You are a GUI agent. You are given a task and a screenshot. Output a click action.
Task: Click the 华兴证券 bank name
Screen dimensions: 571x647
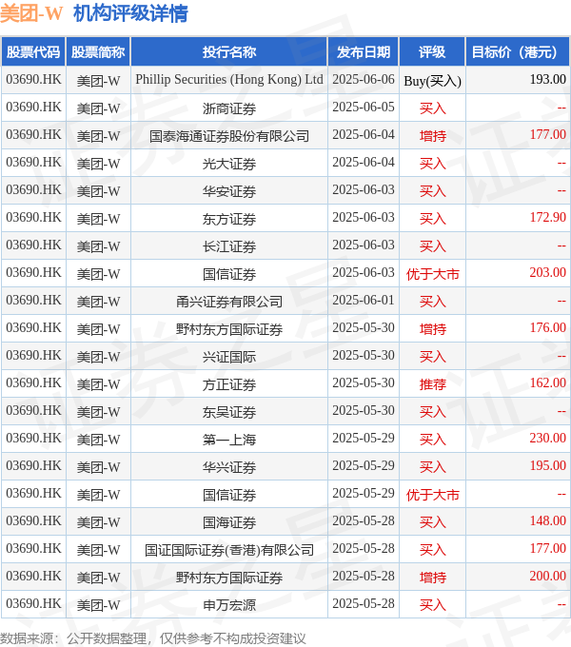point(229,467)
